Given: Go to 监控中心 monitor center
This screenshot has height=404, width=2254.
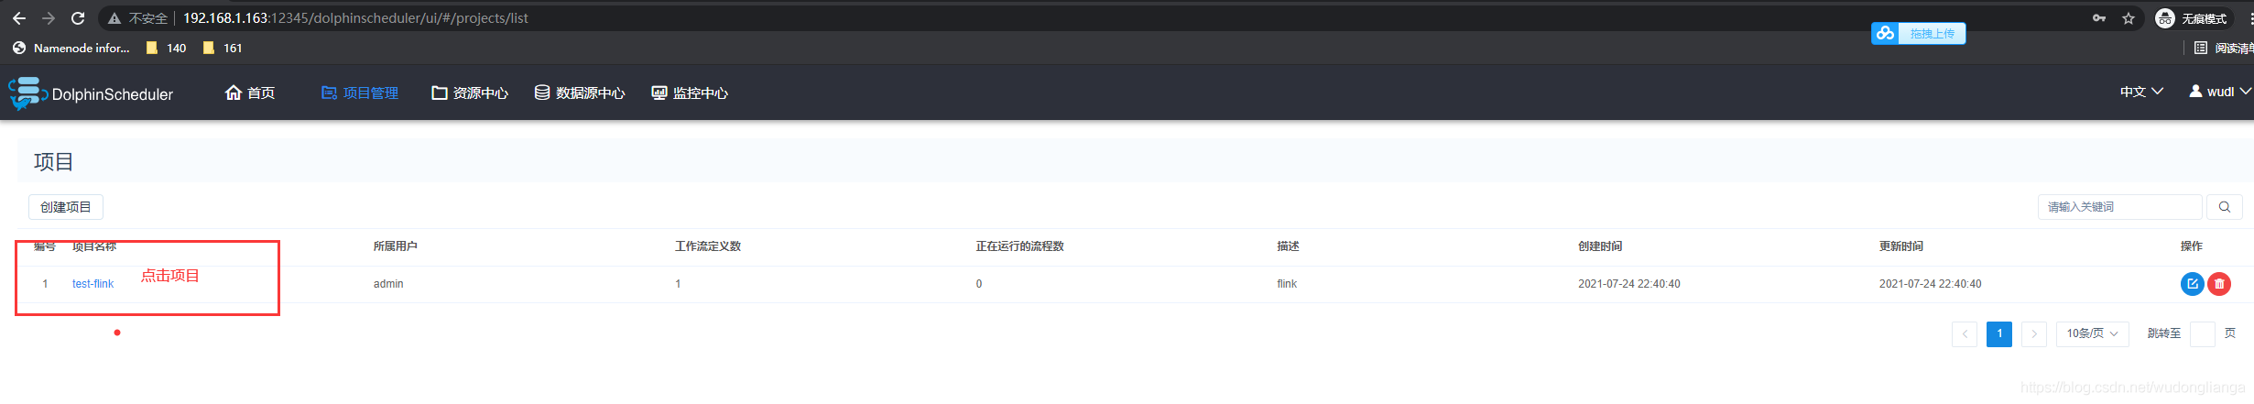Looking at the screenshot, I should pos(690,93).
